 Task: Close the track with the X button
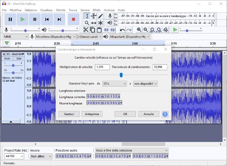tap(4, 54)
